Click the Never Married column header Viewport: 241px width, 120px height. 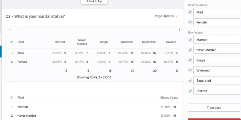[82, 42]
